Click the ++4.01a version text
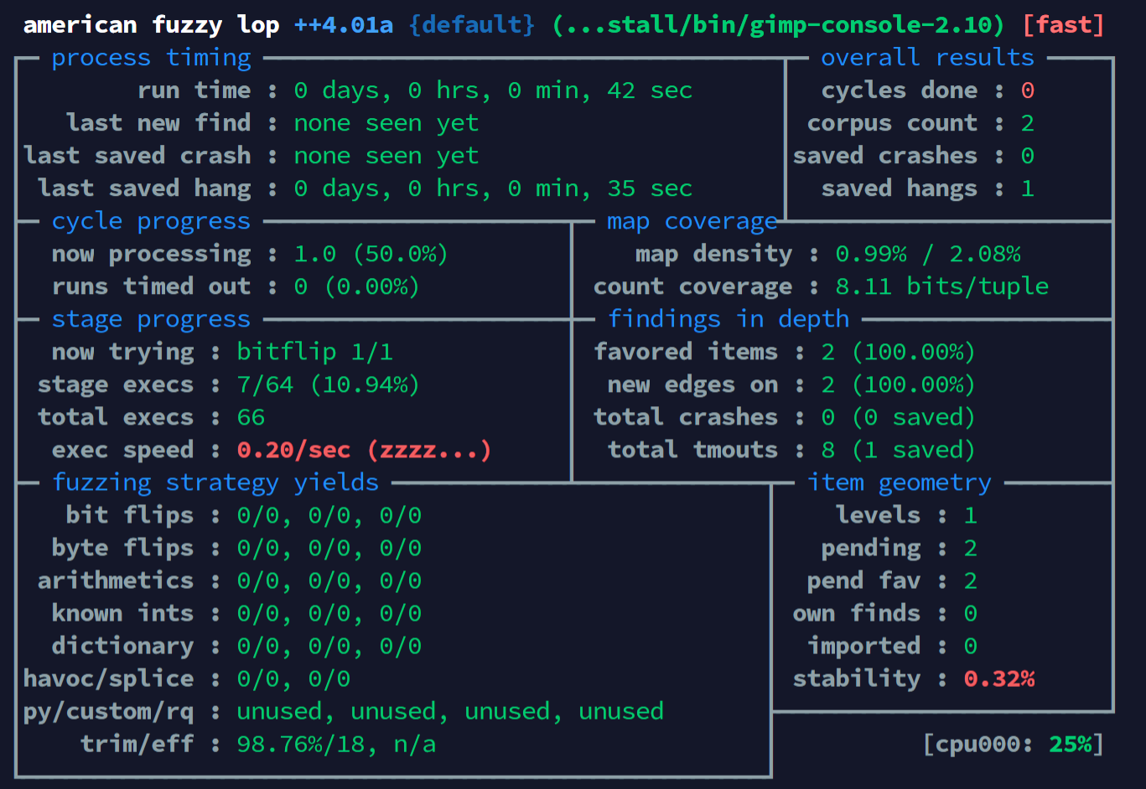The height and width of the screenshot is (789, 1146). pyautogui.click(x=343, y=24)
